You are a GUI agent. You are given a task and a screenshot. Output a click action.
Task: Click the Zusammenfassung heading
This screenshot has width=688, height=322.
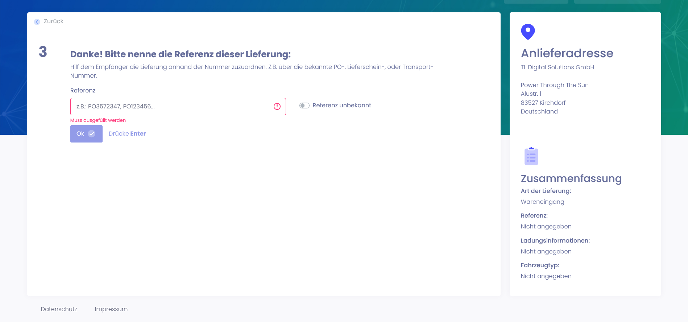pyautogui.click(x=571, y=178)
